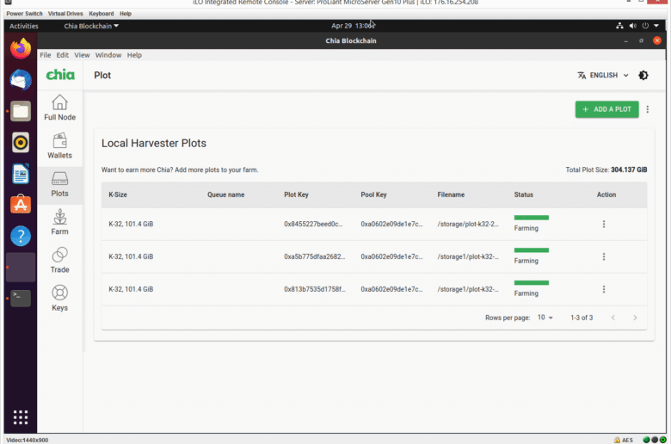This screenshot has height=444, width=671.
Task: Click the Plot Key column header
Action: [x=296, y=194]
